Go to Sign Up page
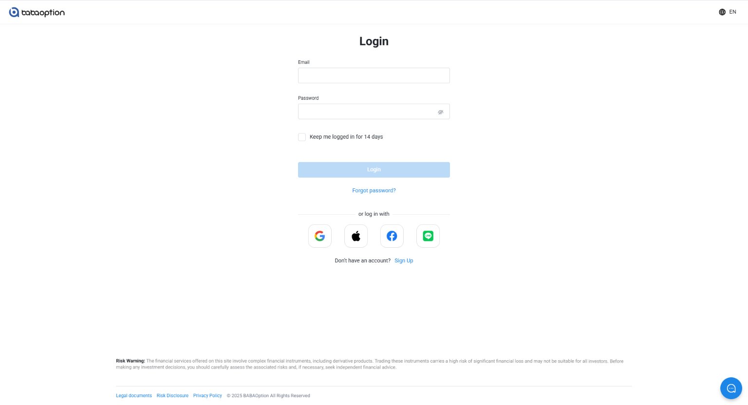748x405 pixels. [x=404, y=260]
